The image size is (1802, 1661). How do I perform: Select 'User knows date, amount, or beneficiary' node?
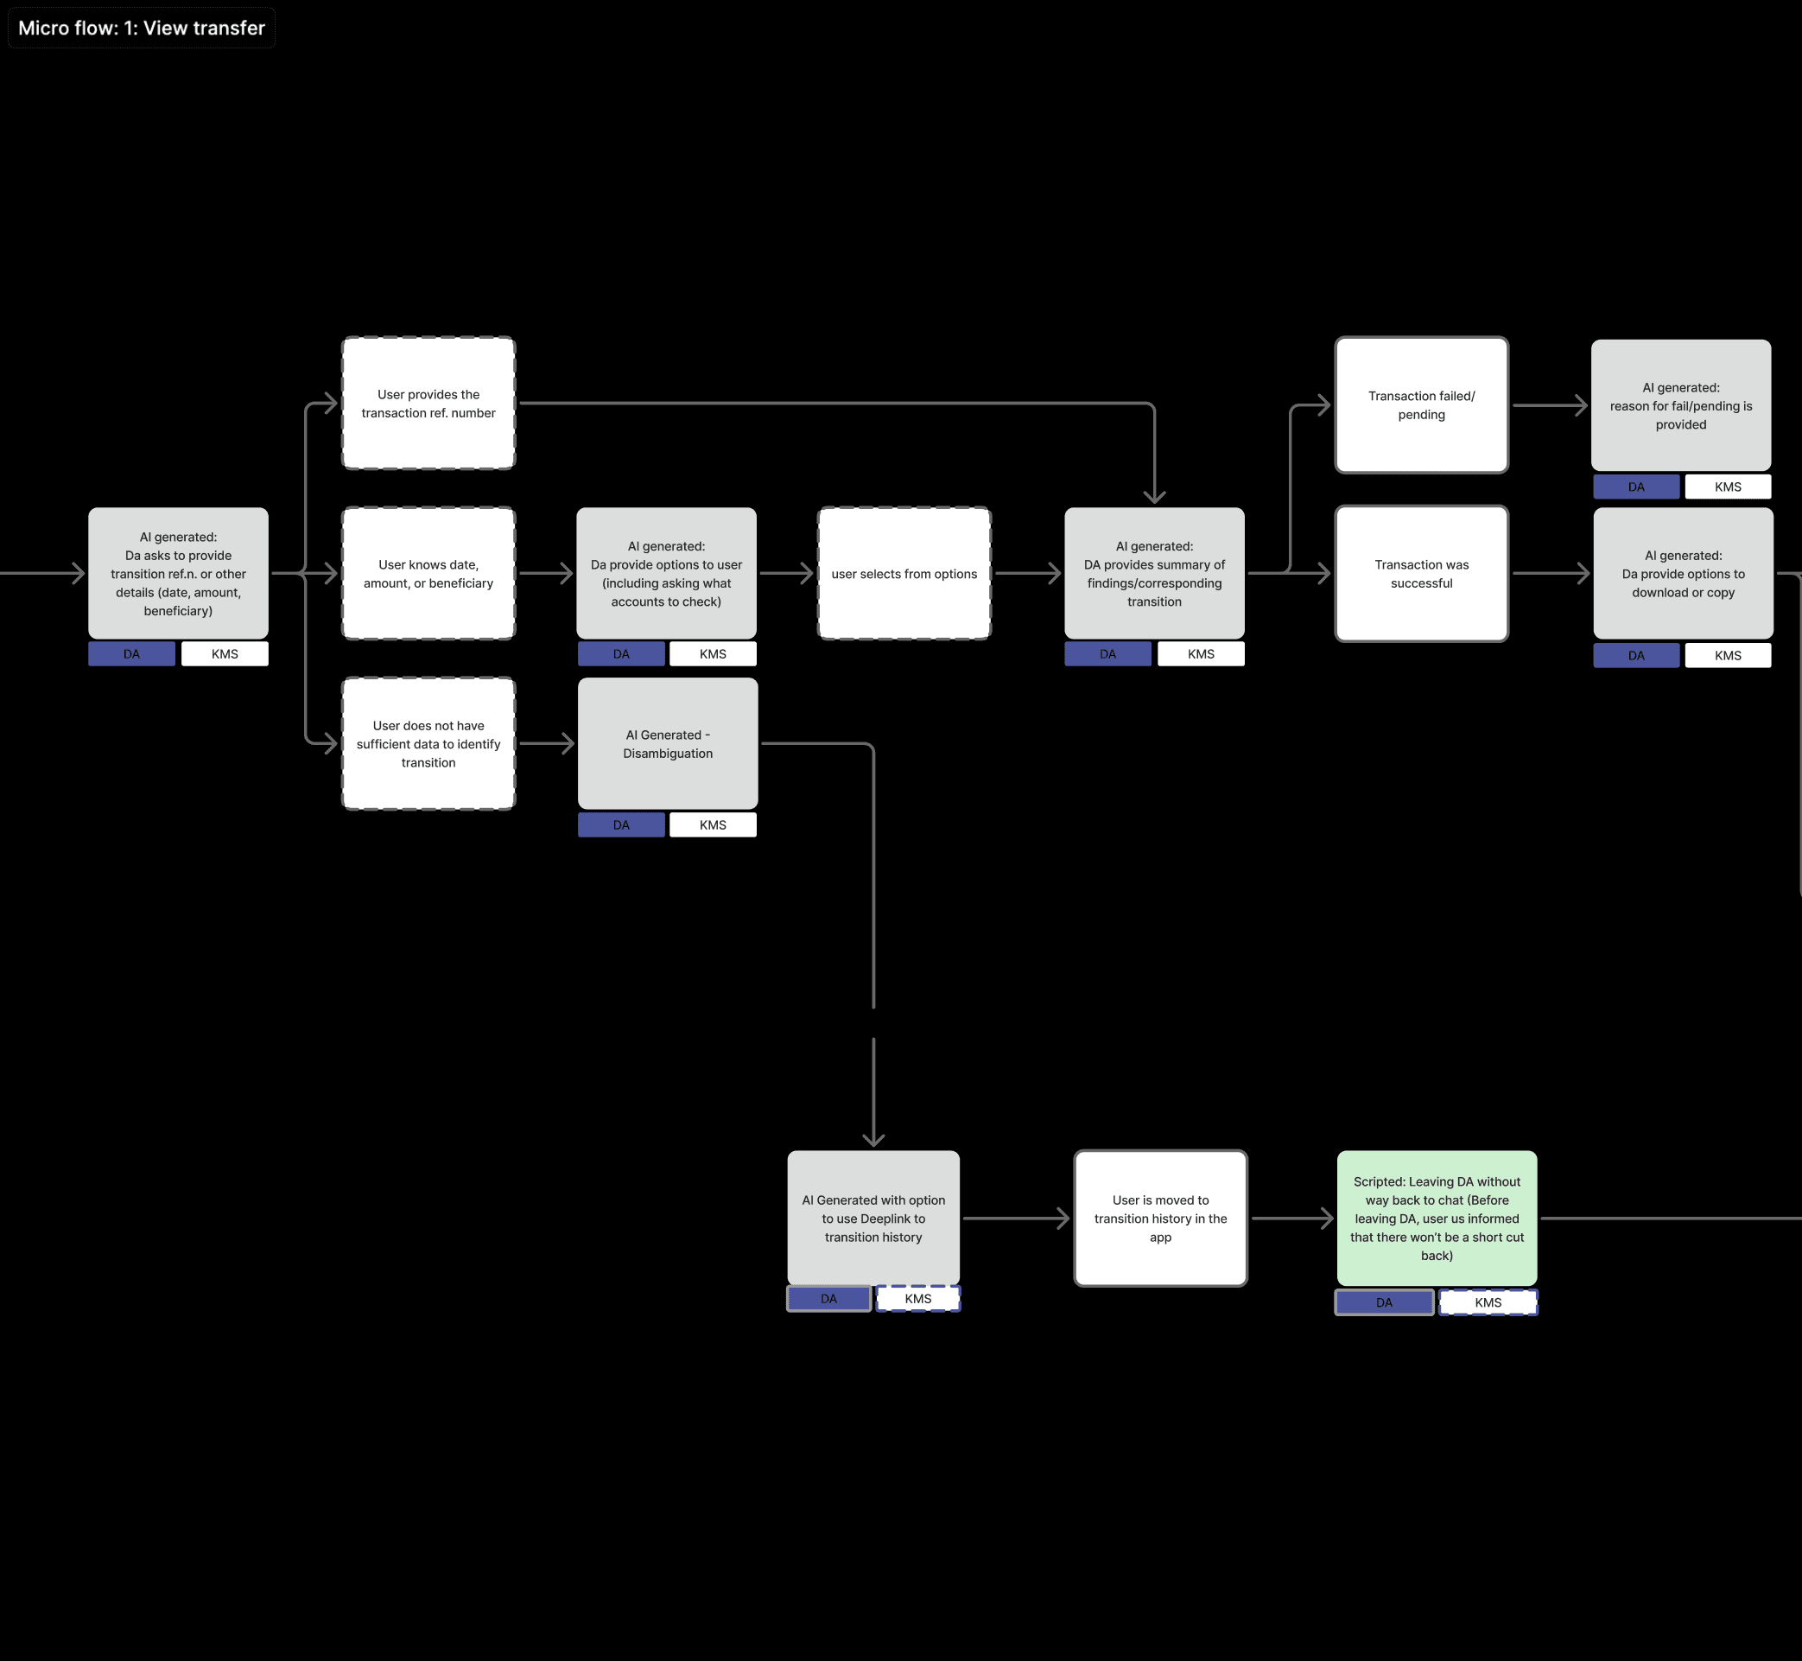[428, 574]
